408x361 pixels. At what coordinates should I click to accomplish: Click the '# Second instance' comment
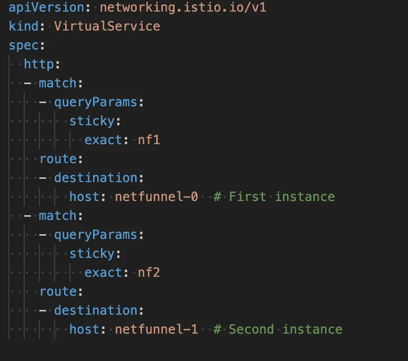coord(278,329)
